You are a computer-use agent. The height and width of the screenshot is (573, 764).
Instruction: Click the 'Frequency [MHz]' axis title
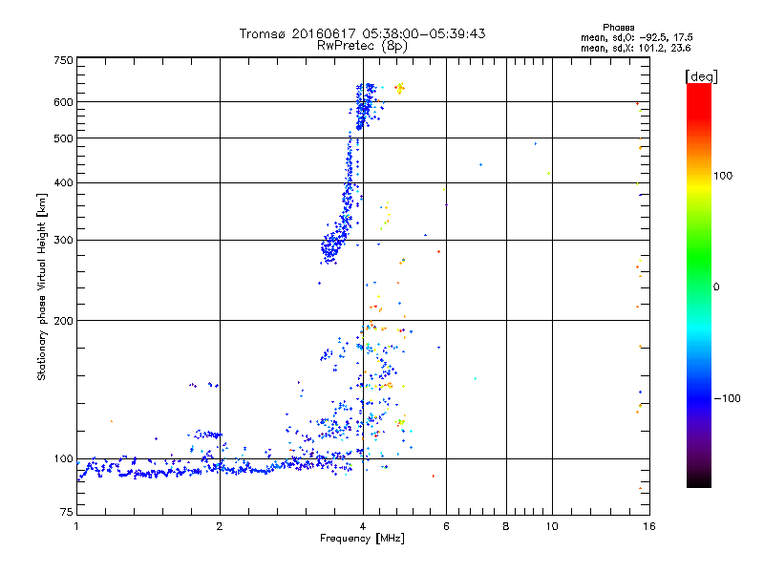pyautogui.click(x=362, y=539)
